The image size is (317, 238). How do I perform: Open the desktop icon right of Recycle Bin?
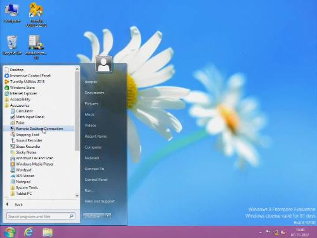pos(36,47)
